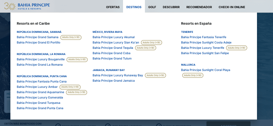Open Bahia Principe Grand Samana link
Image resolution: width=273 pixels, height=126 pixels.
point(38,37)
